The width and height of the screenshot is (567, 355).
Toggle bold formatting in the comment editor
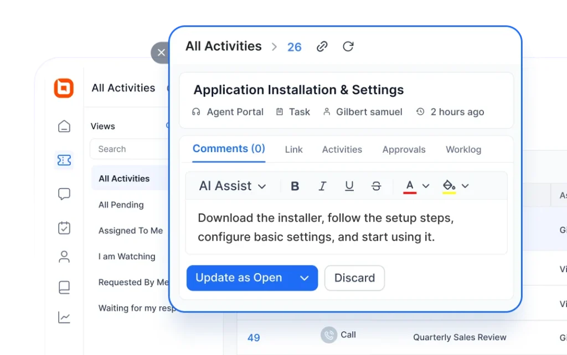point(295,186)
